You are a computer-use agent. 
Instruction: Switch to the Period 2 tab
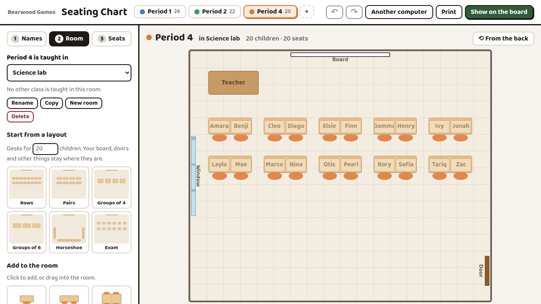tap(215, 12)
